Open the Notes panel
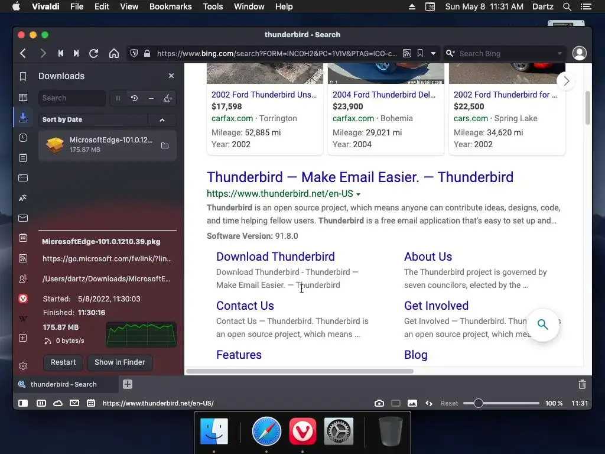The width and height of the screenshot is (605, 454). click(23, 158)
